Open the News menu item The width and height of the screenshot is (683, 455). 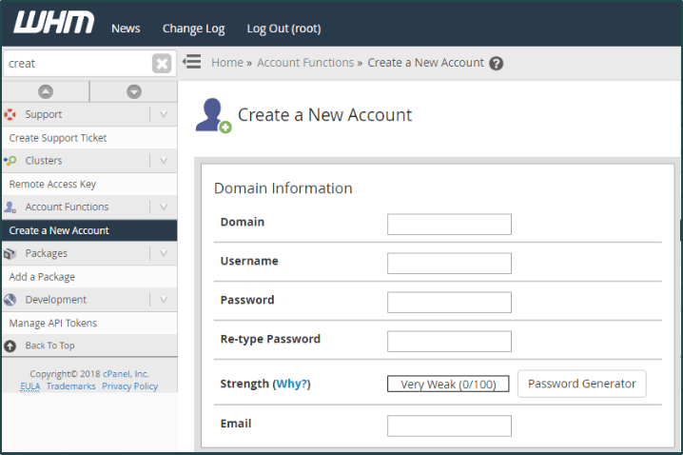[126, 29]
